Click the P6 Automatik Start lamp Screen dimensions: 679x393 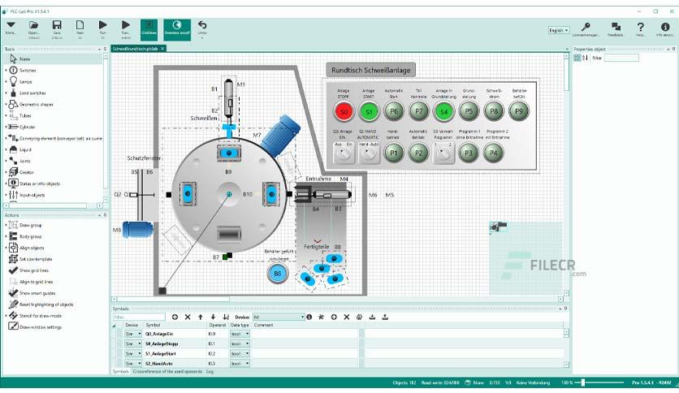(394, 111)
